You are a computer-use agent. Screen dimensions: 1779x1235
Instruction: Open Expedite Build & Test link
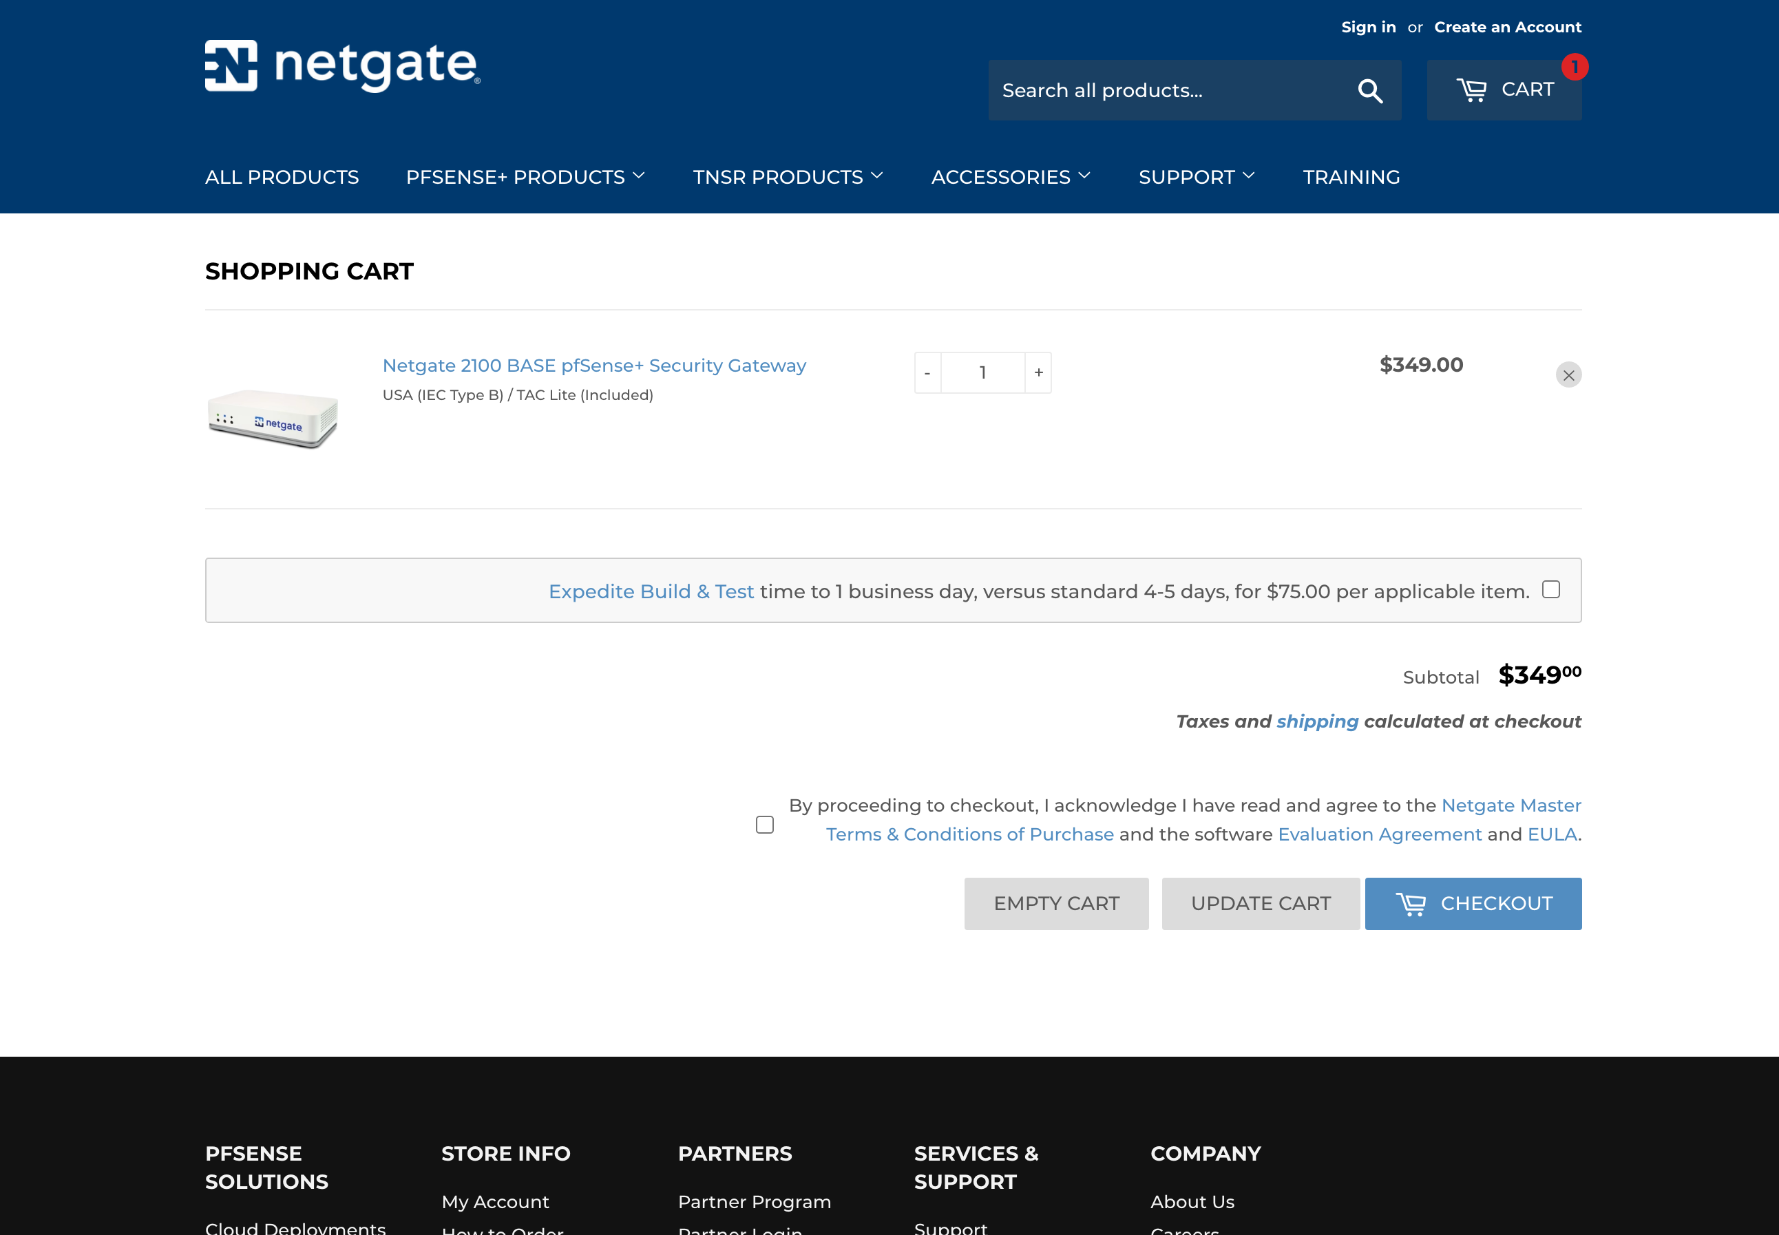pyautogui.click(x=651, y=592)
